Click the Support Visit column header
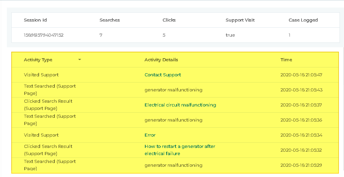 (x=240, y=20)
